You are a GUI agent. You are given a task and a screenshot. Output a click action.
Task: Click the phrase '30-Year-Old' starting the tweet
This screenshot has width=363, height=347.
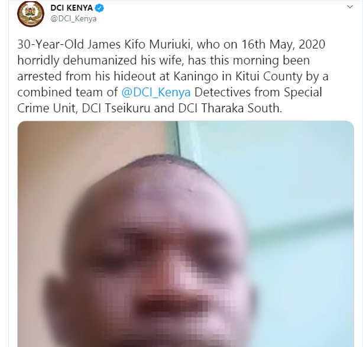coord(50,44)
